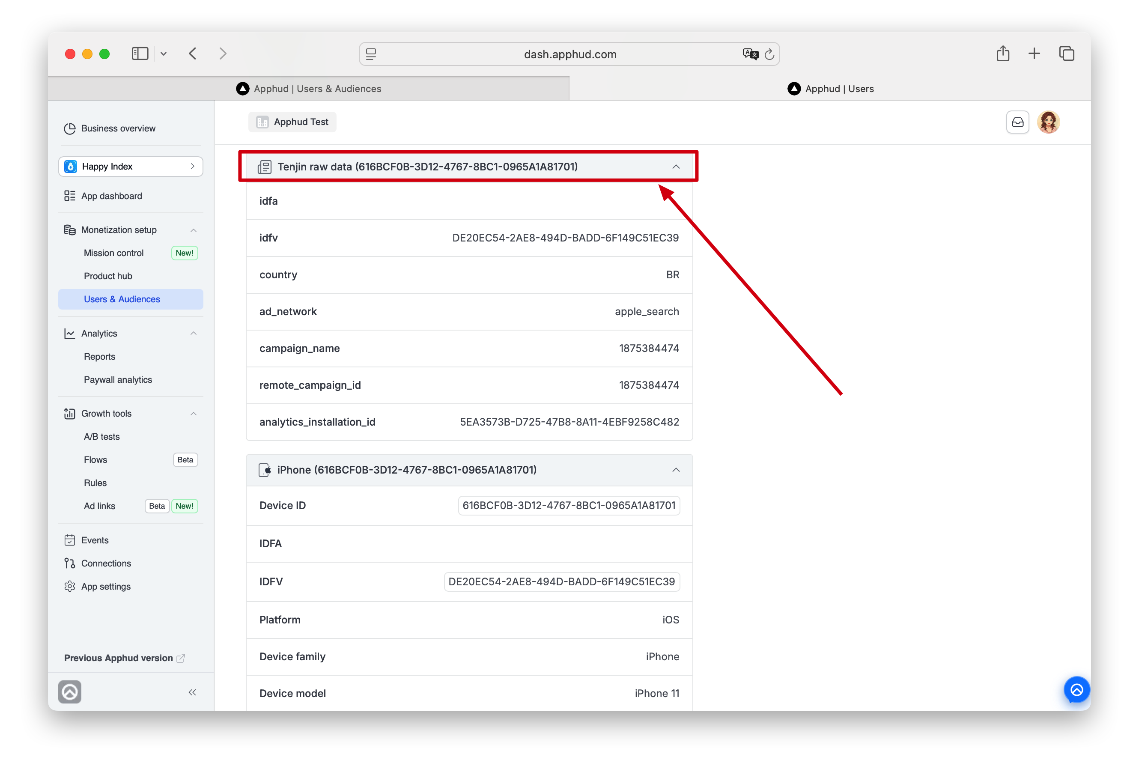
Task: Open the Apphud Test project selector
Action: tap(292, 122)
